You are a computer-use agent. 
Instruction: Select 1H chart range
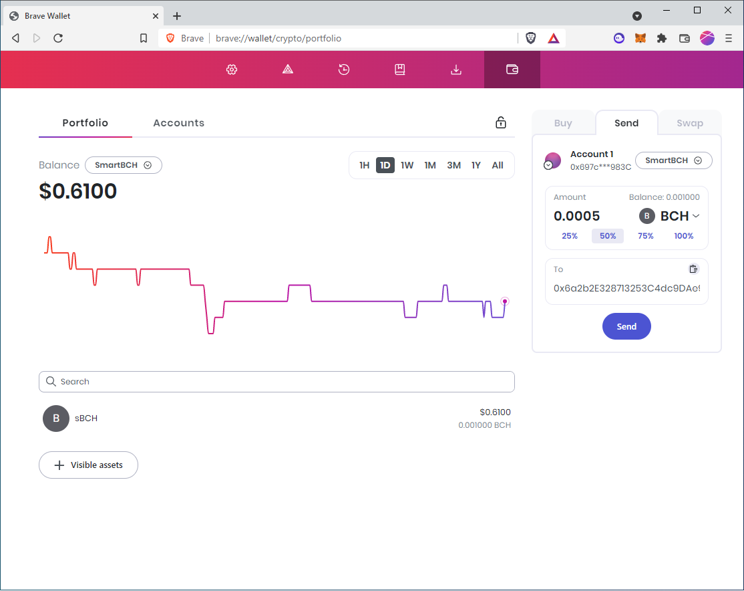(364, 165)
